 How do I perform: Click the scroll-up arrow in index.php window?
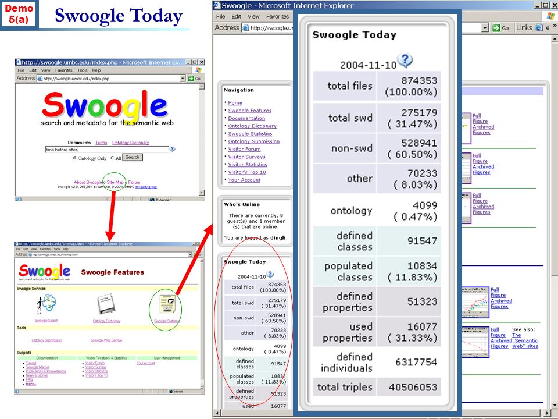click(202, 87)
